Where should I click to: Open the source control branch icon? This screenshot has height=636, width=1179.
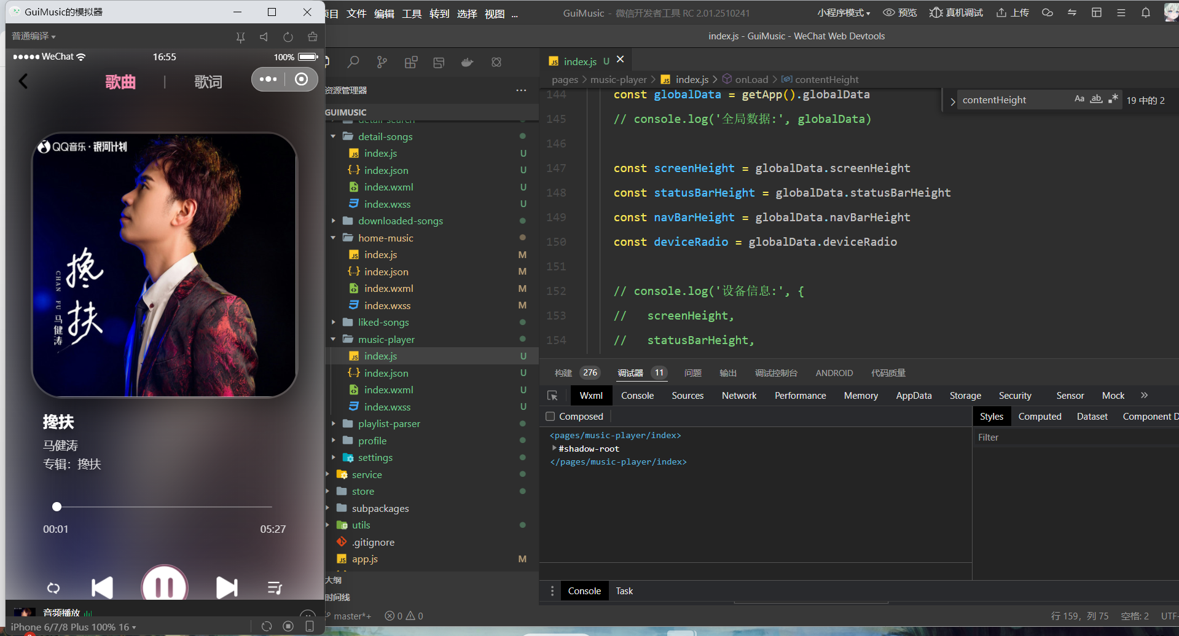(x=382, y=62)
